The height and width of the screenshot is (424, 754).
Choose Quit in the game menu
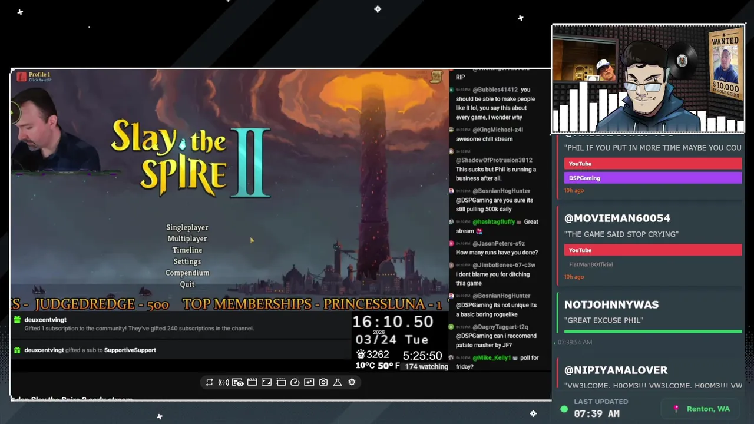(x=187, y=284)
